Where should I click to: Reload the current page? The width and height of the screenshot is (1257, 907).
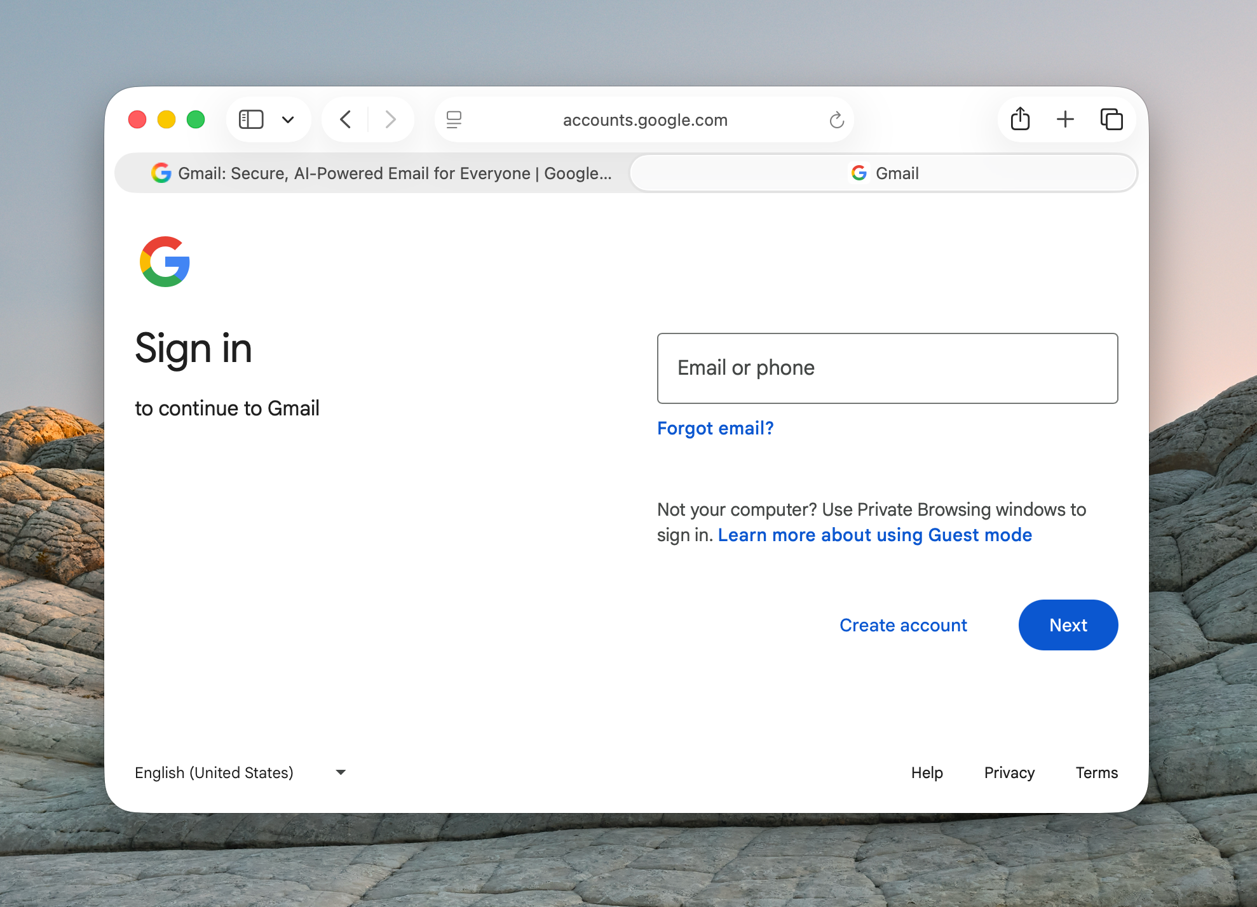click(836, 119)
